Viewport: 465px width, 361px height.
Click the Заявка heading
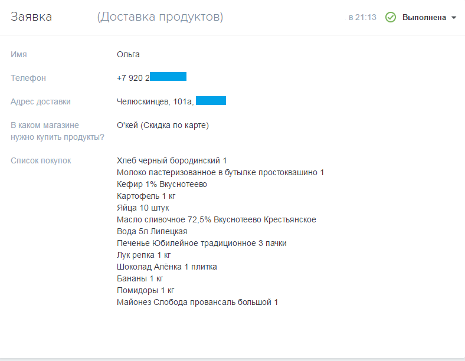(31, 17)
